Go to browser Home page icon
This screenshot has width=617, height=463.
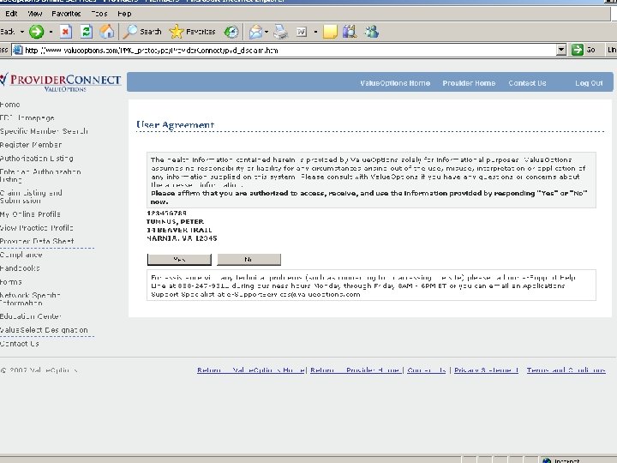[106, 32]
